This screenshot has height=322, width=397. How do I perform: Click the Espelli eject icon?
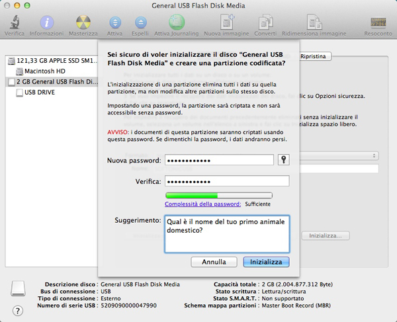pyautogui.click(x=140, y=22)
